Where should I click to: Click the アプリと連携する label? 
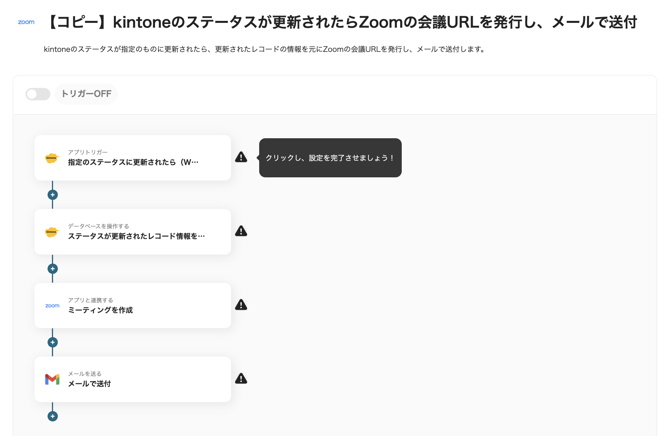coord(91,300)
